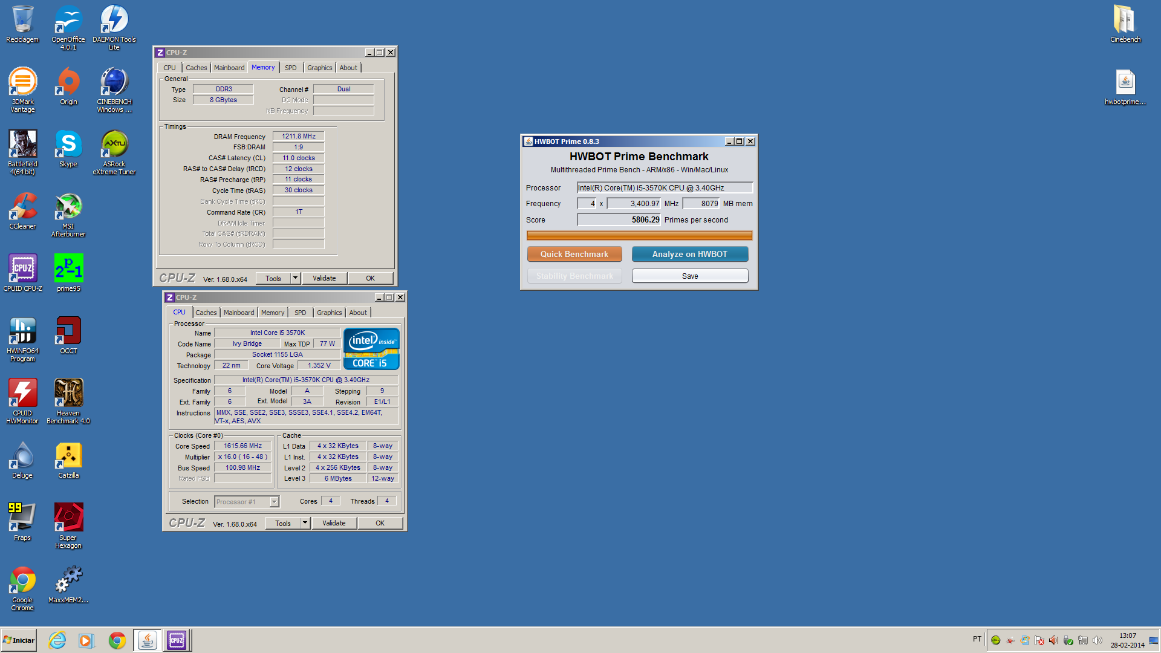Image resolution: width=1161 pixels, height=653 pixels.
Task: Expand the Processor #1 selection combo box
Action: (x=247, y=502)
